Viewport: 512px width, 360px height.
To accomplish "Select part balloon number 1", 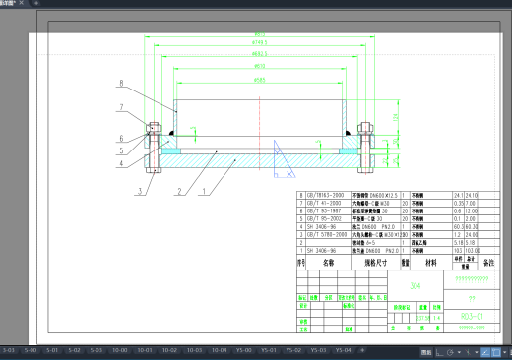I will [204, 191].
